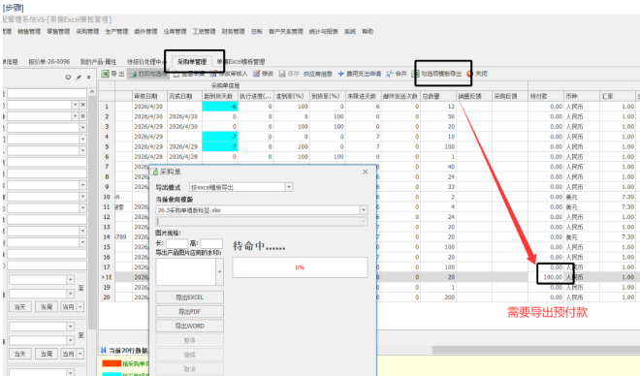The image size is (640, 376).
Task: Click the 费用支出申请 plus icon
Action: [x=340, y=74]
